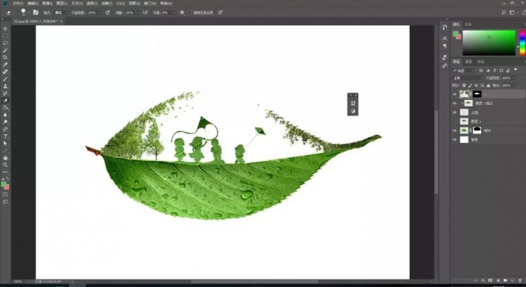
Task: Select the Paint Bucket tool
Action: 5,107
